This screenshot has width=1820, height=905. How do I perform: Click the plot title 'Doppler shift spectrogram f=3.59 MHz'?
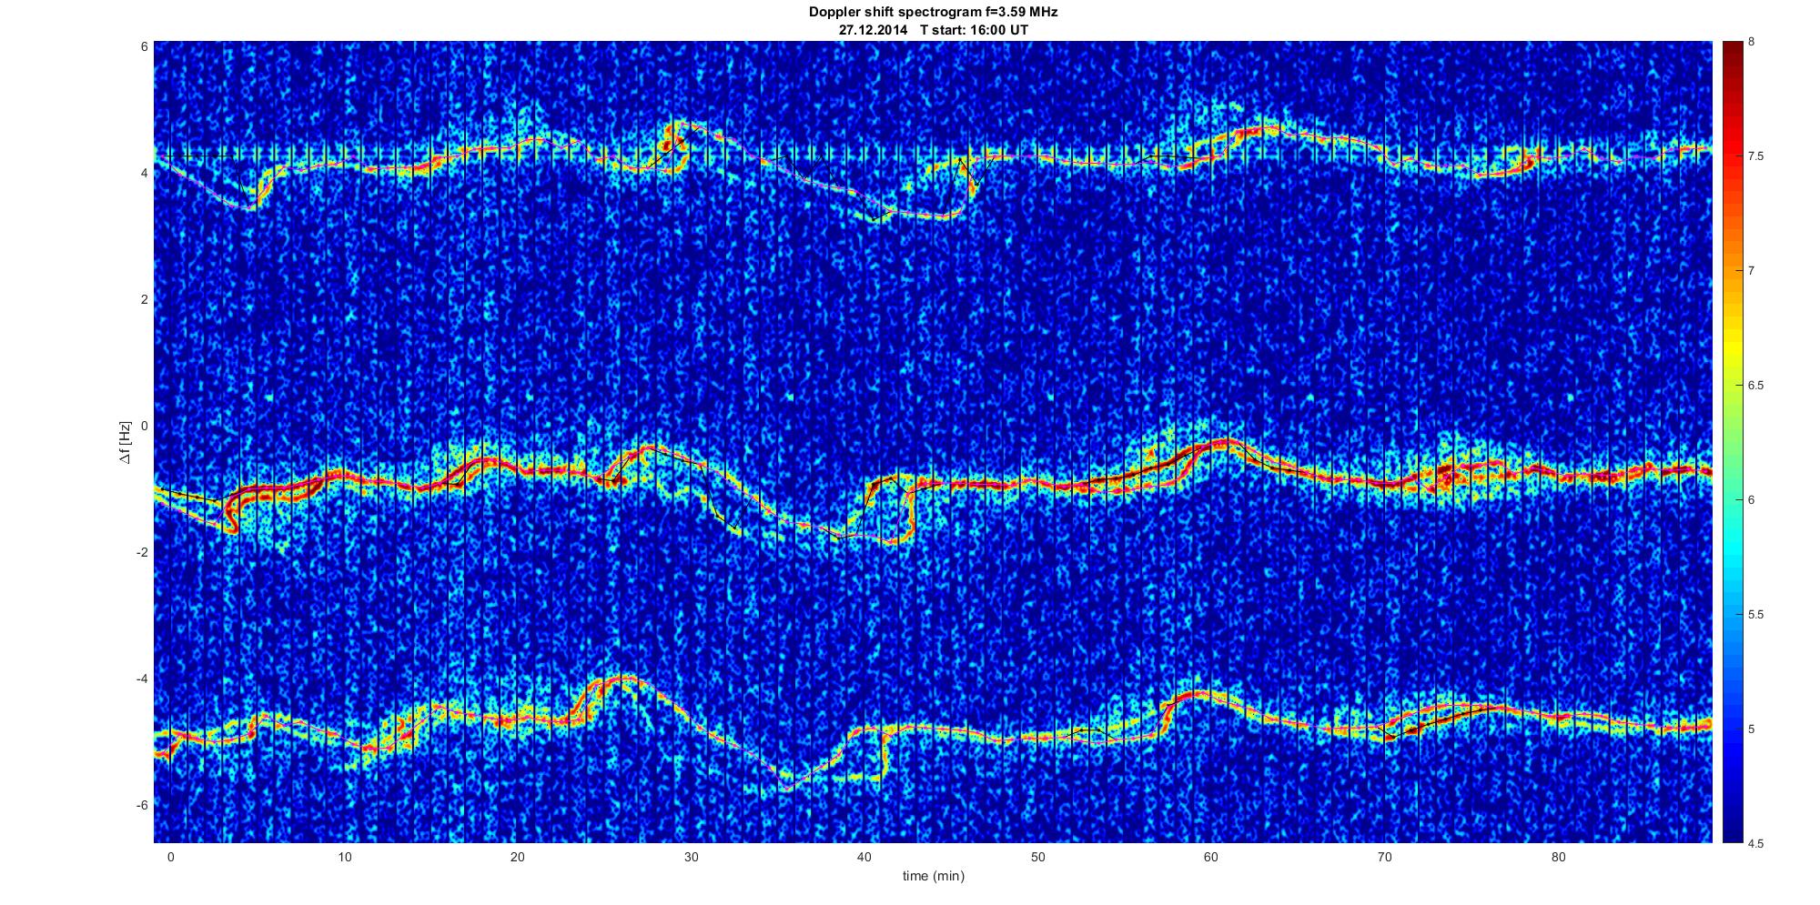(x=933, y=13)
